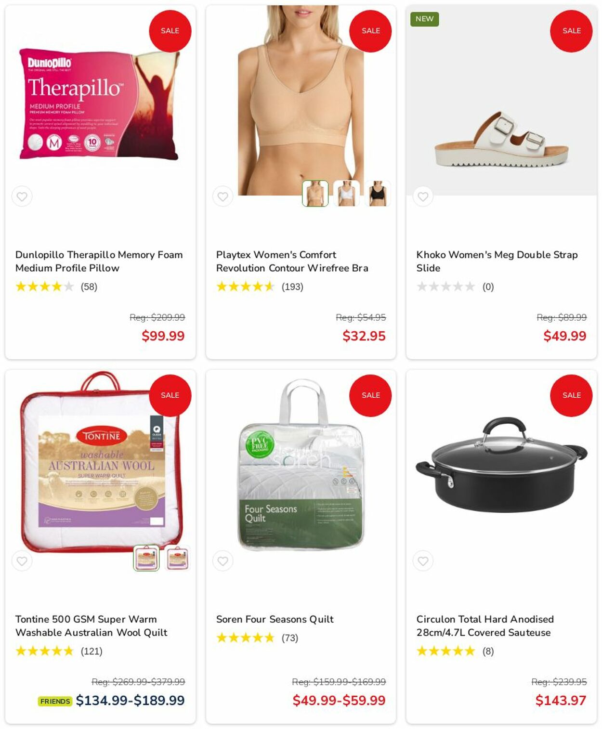Click the FRIENDS price badge on Tontine quilt
This screenshot has width=602, height=729.
(x=55, y=701)
